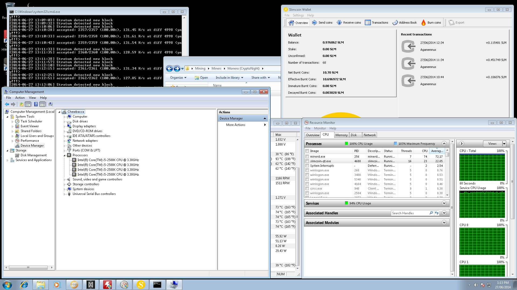Click Forward arrow in Computer Management toolbar
Image resolution: width=517 pixels, height=290 pixels.
(13, 104)
